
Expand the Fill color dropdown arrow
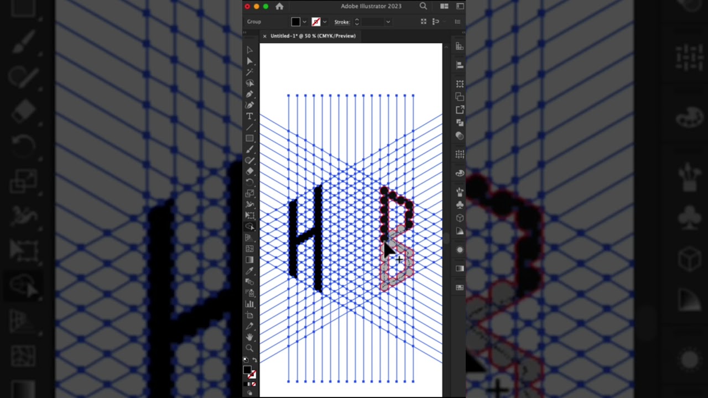[x=304, y=22]
